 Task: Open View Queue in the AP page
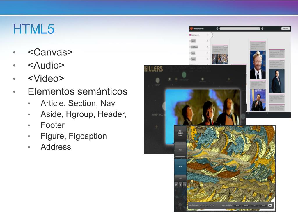click(285, 29)
